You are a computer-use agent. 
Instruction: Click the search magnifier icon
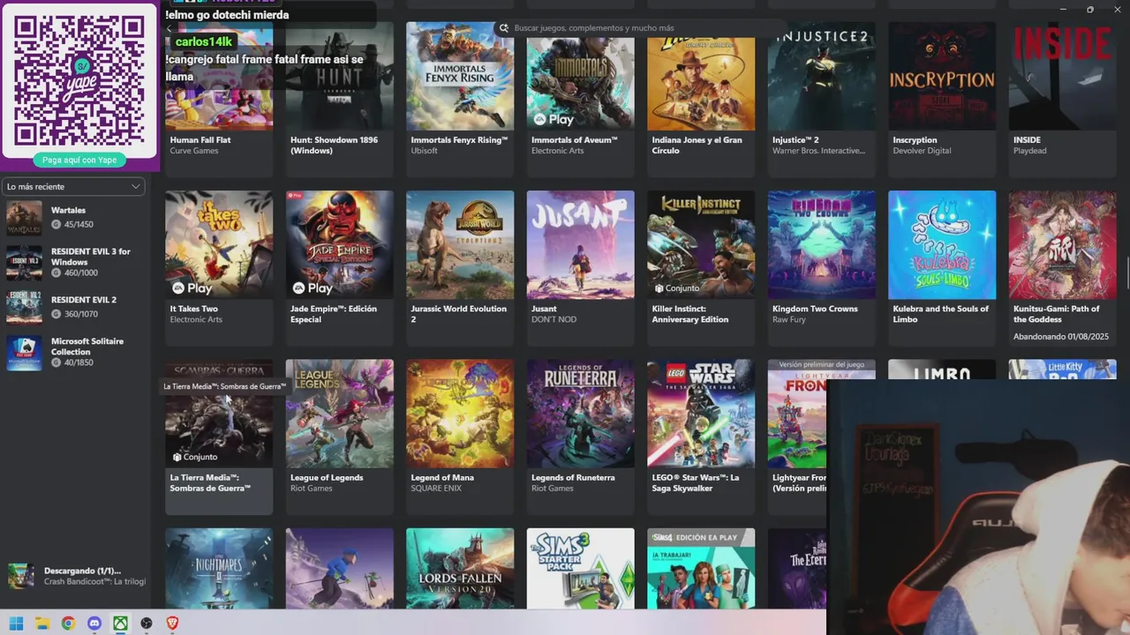tap(504, 28)
